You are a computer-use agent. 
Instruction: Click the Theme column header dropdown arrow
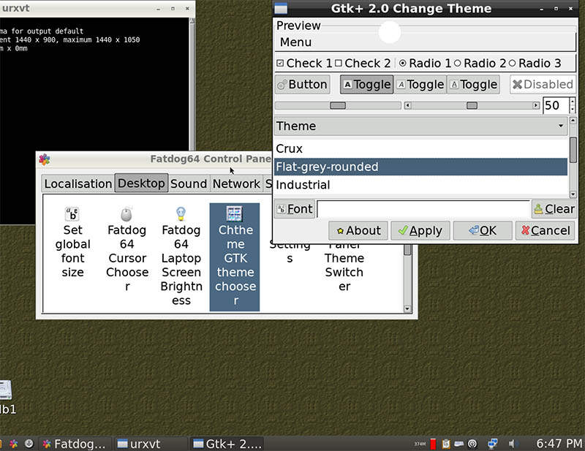point(561,126)
